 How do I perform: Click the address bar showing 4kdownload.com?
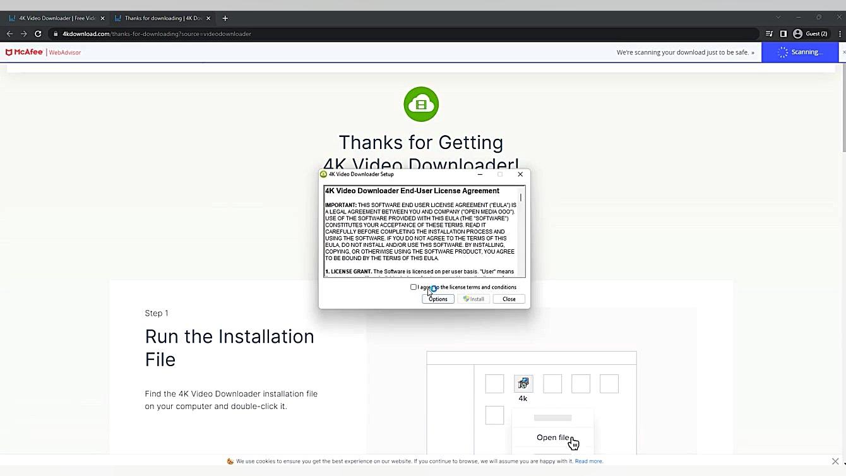(x=404, y=34)
